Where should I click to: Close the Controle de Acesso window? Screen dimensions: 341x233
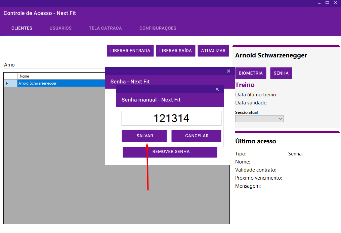click(x=335, y=3)
